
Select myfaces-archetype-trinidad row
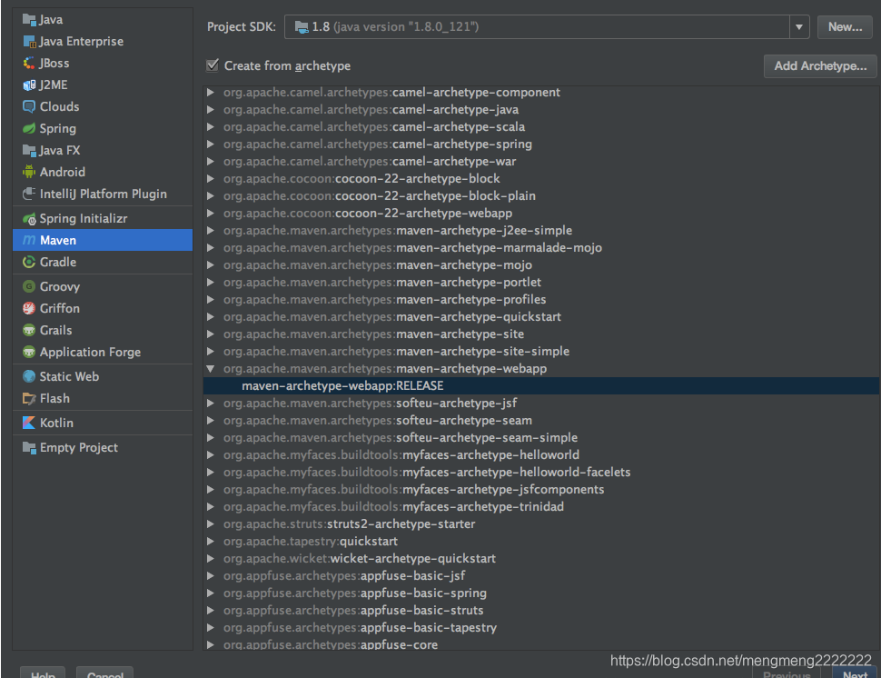541,507
